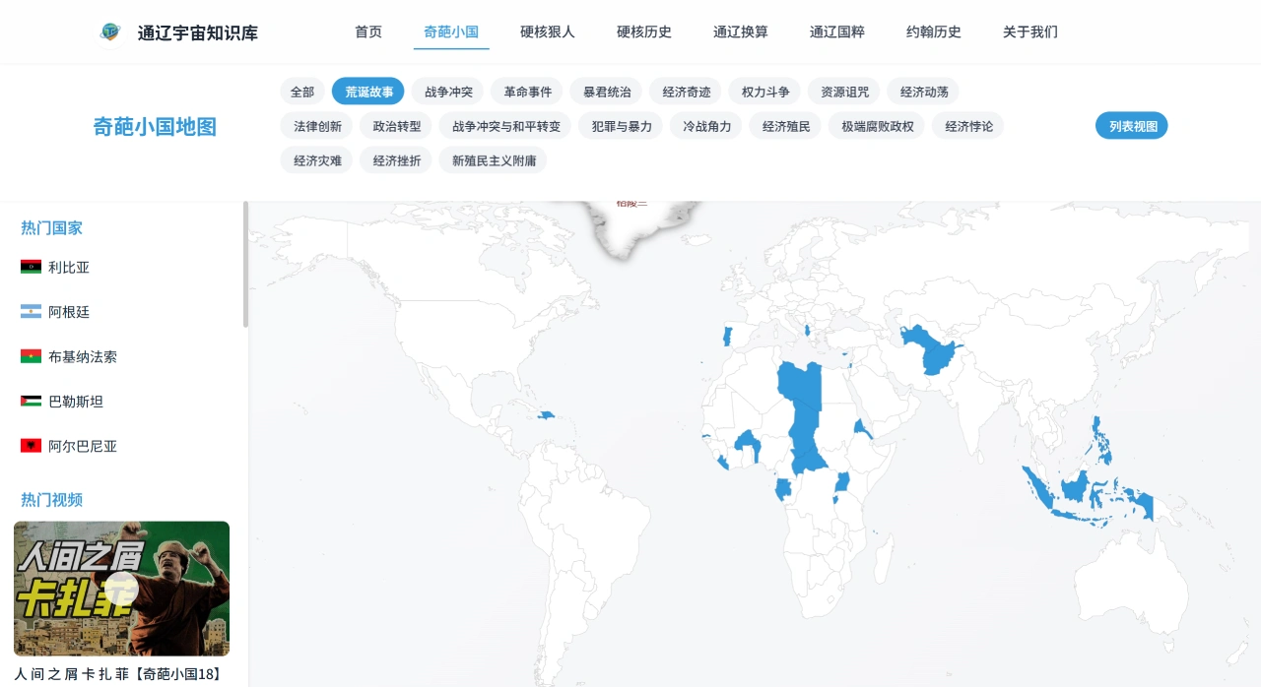
Task: Click Afghanistan highlighted on the map
Action: tap(938, 356)
